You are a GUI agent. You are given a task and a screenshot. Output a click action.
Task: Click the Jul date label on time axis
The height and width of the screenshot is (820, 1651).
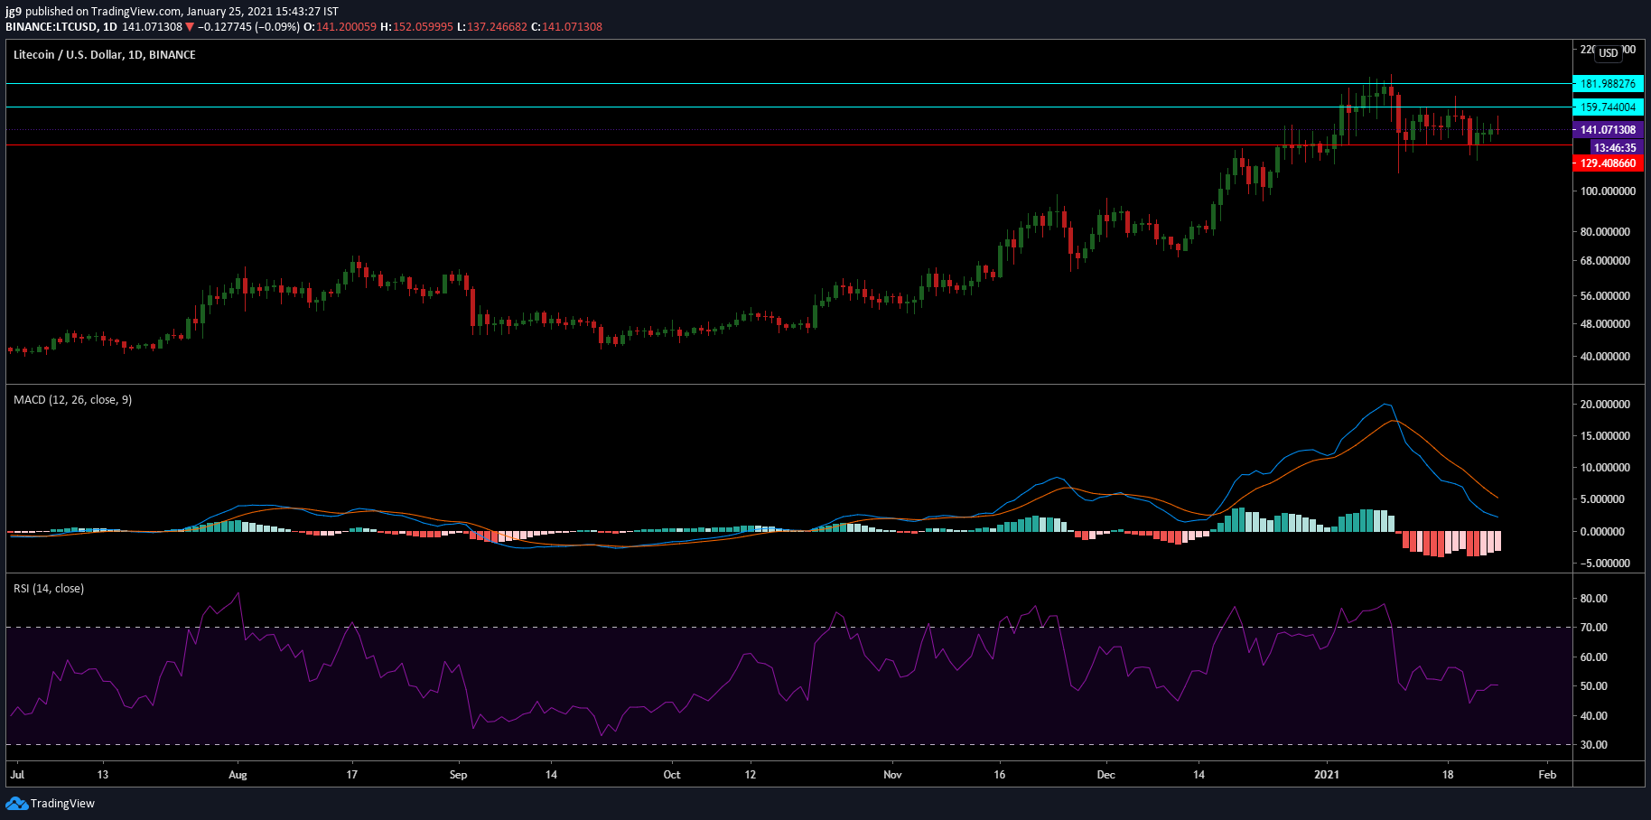tap(17, 775)
